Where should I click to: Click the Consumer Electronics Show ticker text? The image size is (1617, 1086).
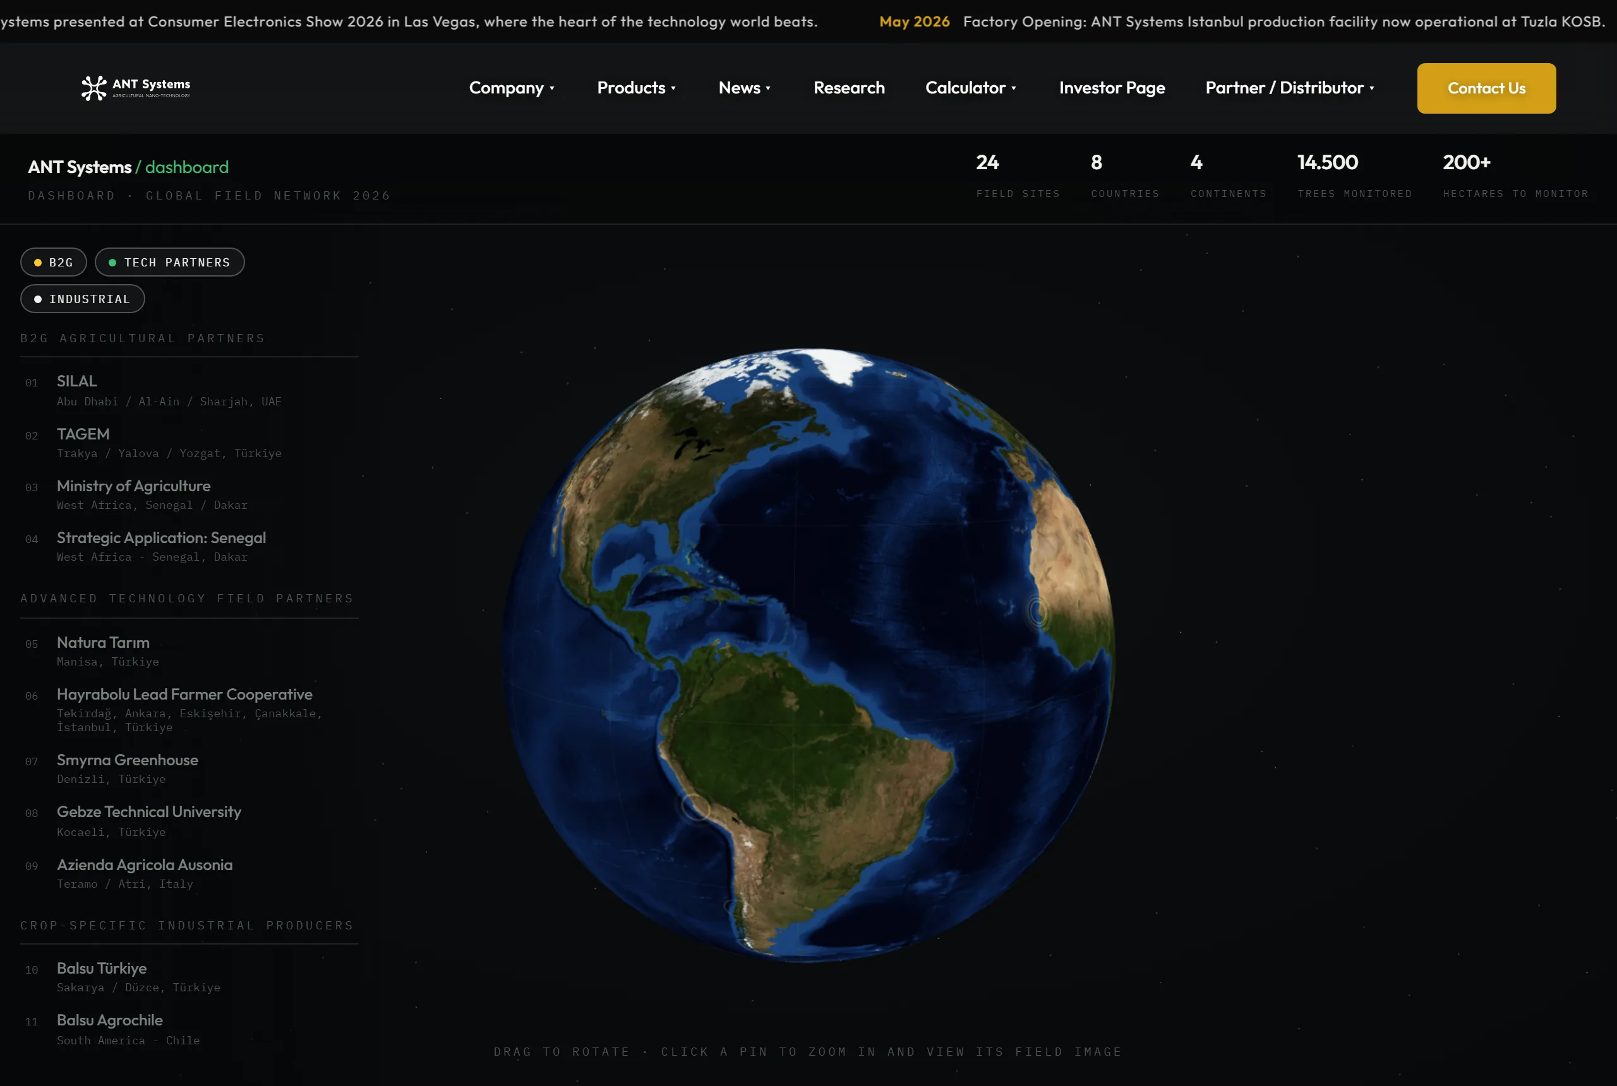(x=409, y=21)
